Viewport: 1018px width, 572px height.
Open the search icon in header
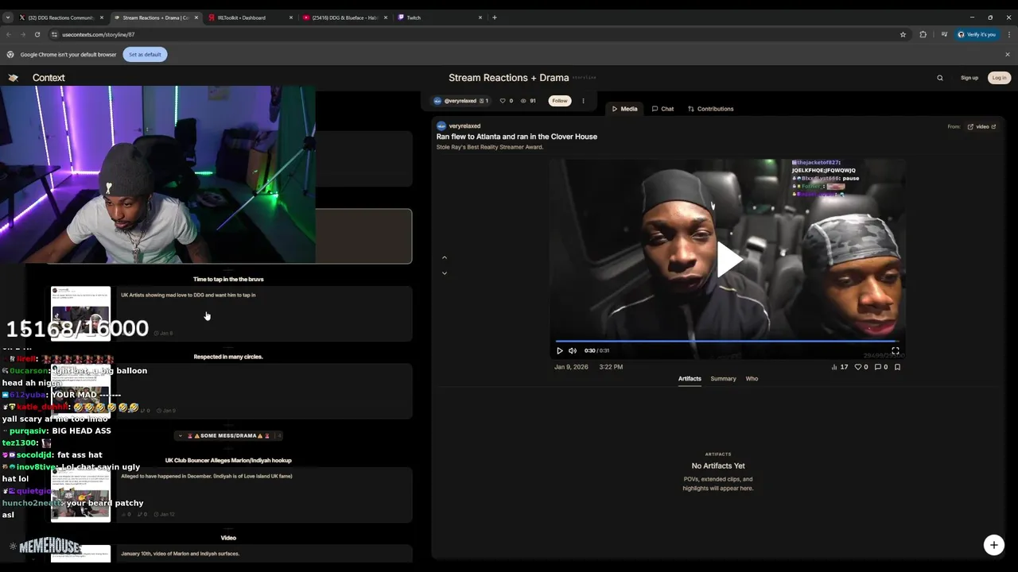coord(940,78)
